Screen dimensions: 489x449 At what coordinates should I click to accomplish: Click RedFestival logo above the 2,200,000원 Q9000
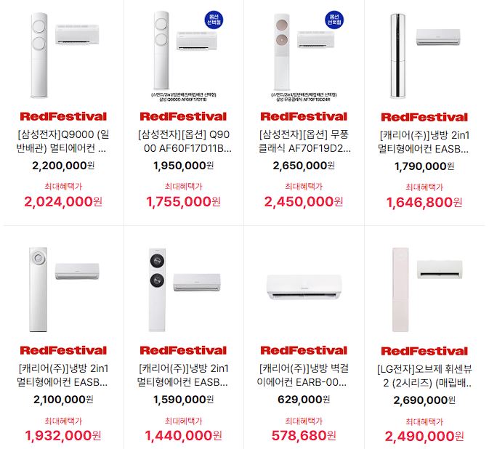[63, 117]
